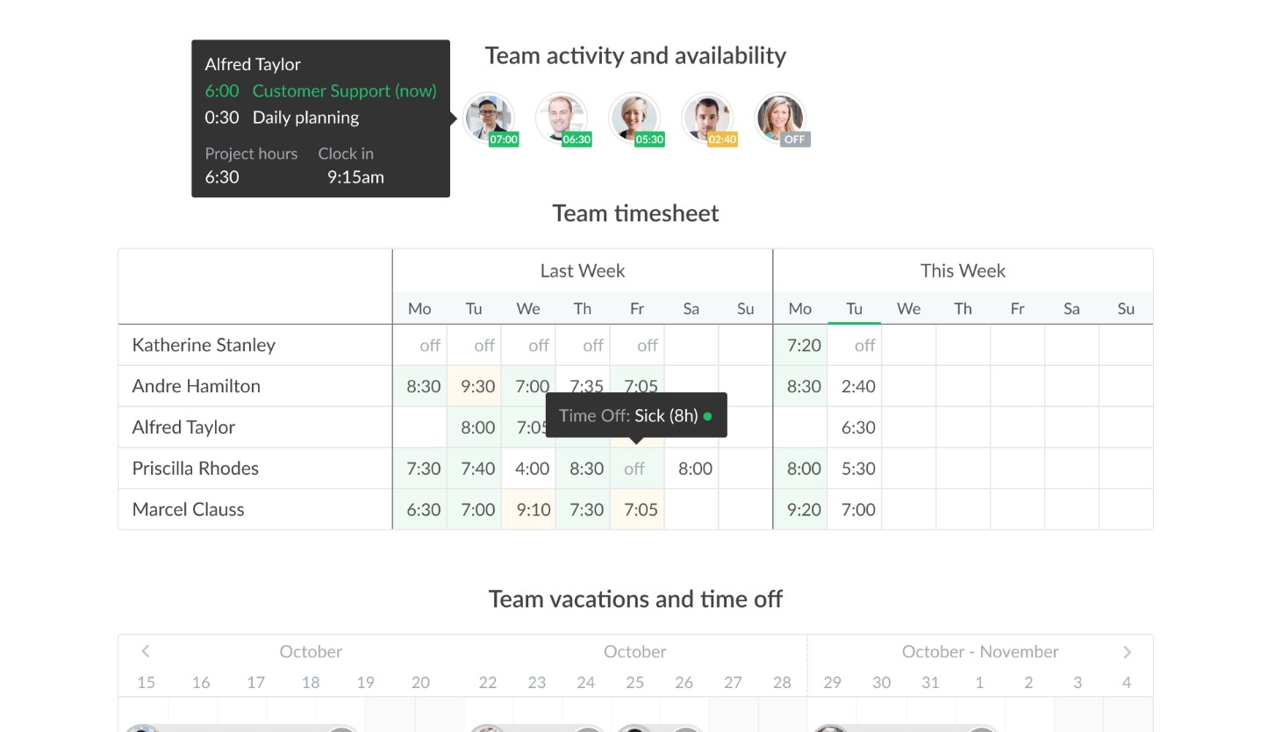Toggle Priscilla Rhodes' Friday off cell
1268x732 pixels.
tap(635, 468)
